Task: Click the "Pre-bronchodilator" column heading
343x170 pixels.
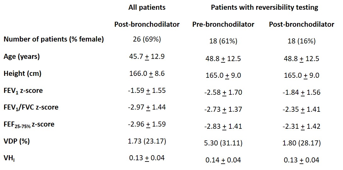Action: coord(223,24)
